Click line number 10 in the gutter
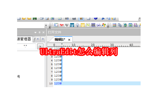Viewport: 158px width, 105px height. pyautogui.click(x=51, y=83)
